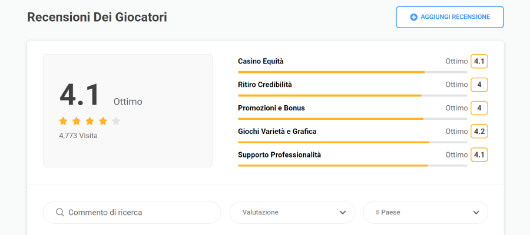The image size is (530, 235).
Task: Click the first gold rating star
Action: pyautogui.click(x=64, y=121)
